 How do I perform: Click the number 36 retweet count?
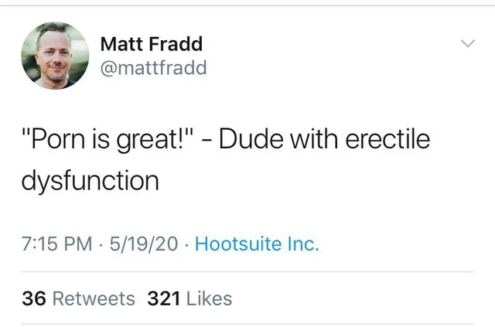pyautogui.click(x=34, y=298)
